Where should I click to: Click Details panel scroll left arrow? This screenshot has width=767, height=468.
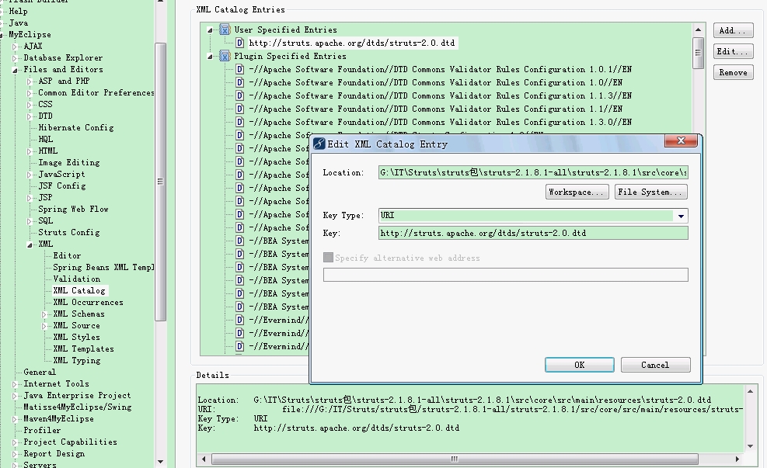pos(204,459)
